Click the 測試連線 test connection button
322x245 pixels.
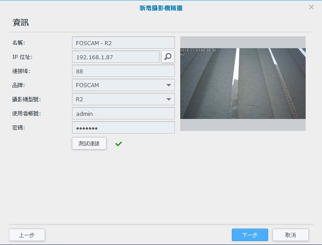pos(89,143)
